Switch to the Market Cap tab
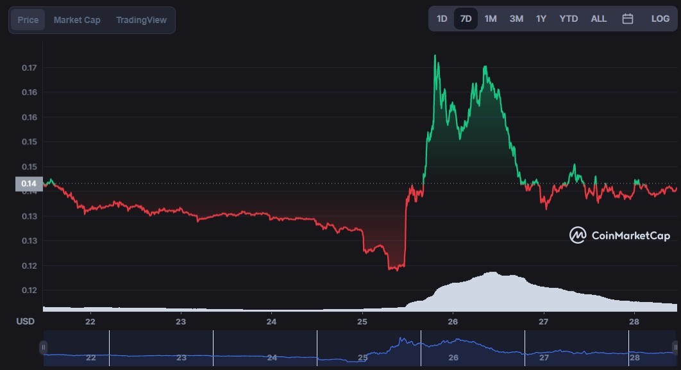Image resolution: width=681 pixels, height=370 pixels. point(77,20)
